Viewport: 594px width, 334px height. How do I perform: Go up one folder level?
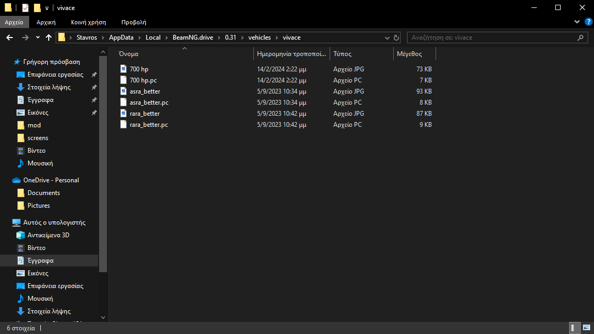coord(49,38)
